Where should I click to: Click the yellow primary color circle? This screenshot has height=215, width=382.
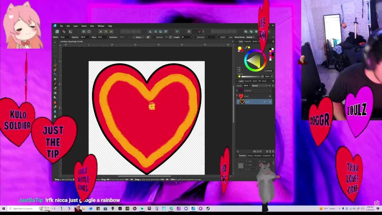(240, 48)
